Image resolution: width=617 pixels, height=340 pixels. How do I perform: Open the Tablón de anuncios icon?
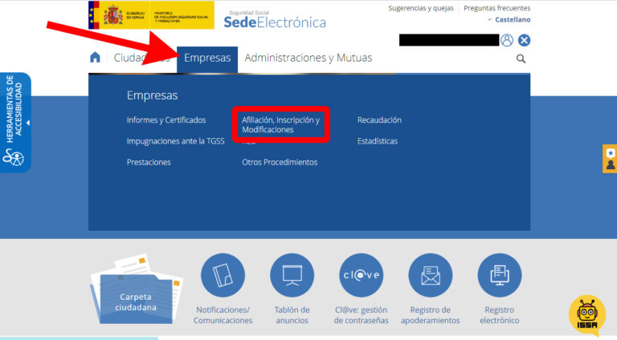click(x=292, y=276)
